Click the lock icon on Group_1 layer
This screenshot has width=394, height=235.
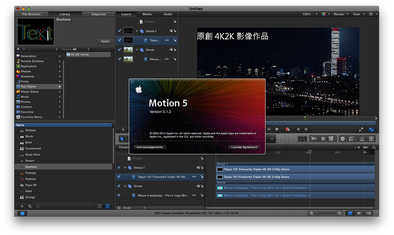click(175, 31)
